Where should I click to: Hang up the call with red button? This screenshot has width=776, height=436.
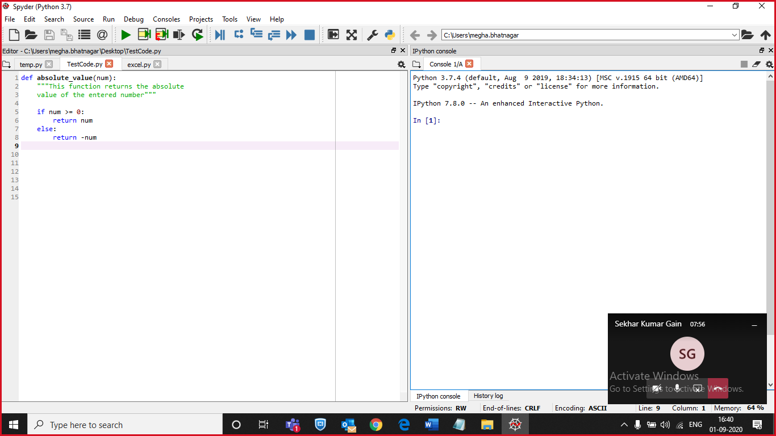[718, 388]
